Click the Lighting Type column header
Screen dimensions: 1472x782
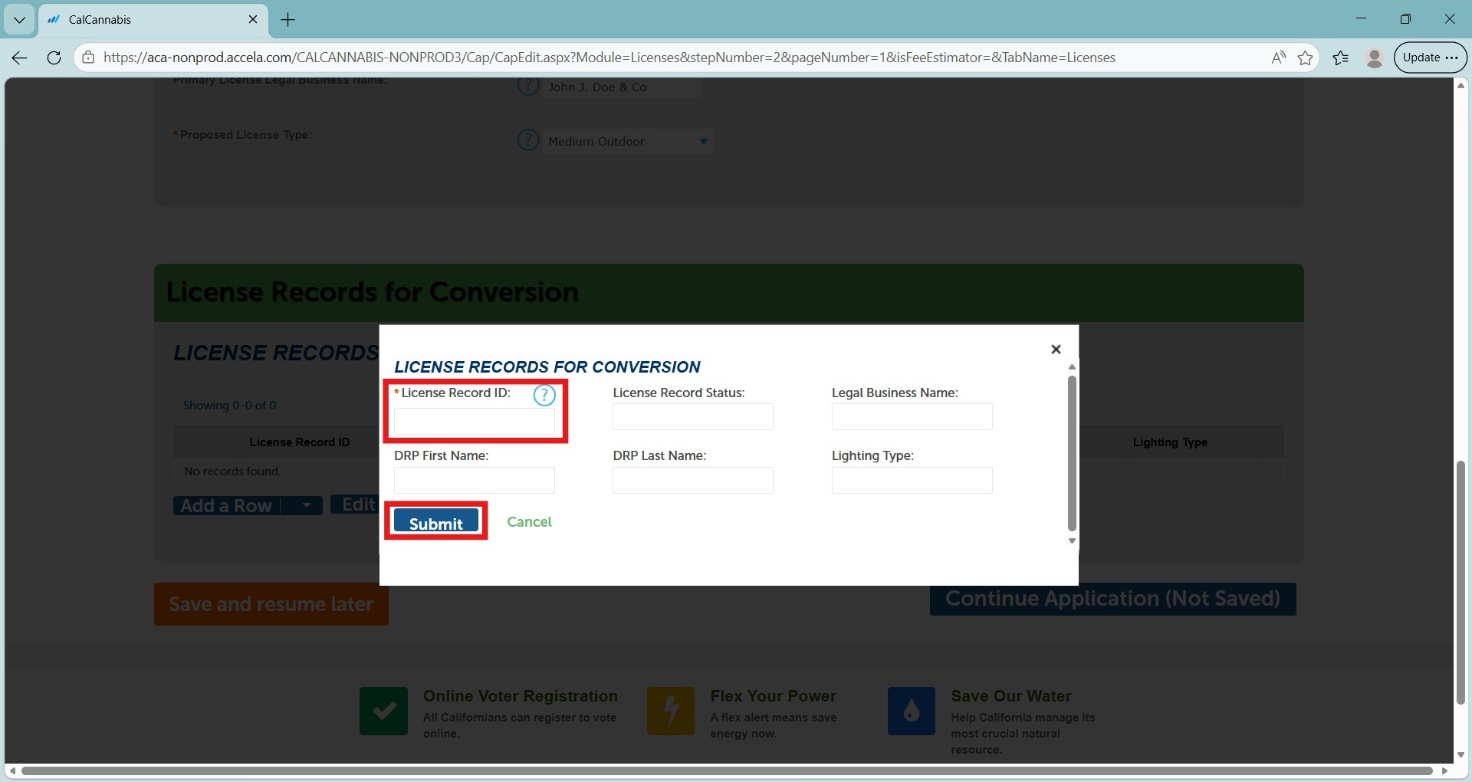click(x=1170, y=442)
